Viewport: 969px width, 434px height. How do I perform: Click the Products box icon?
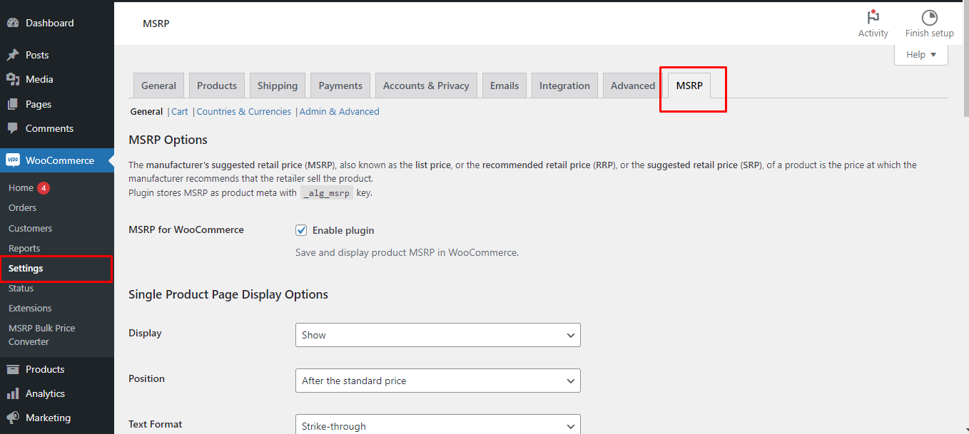(13, 369)
